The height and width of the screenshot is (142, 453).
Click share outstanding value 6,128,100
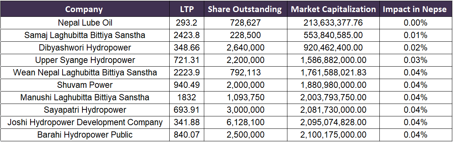245,123
